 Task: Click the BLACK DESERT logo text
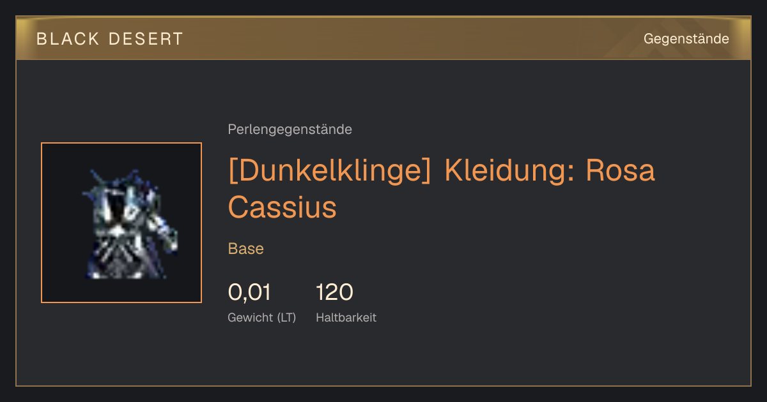point(110,39)
